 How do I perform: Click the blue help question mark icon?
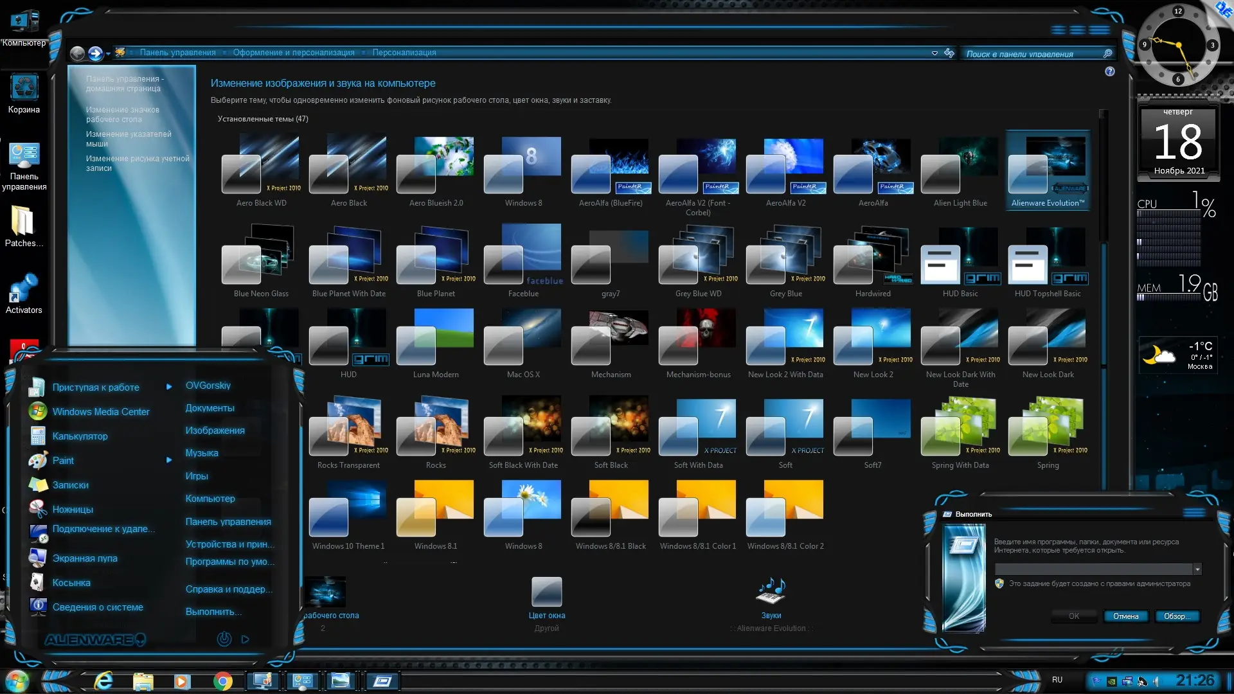coord(1110,71)
